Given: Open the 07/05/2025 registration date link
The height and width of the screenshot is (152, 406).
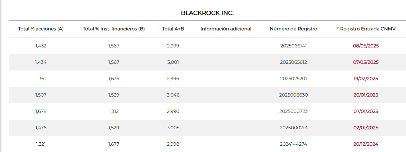Looking at the screenshot, I should pos(366,62).
